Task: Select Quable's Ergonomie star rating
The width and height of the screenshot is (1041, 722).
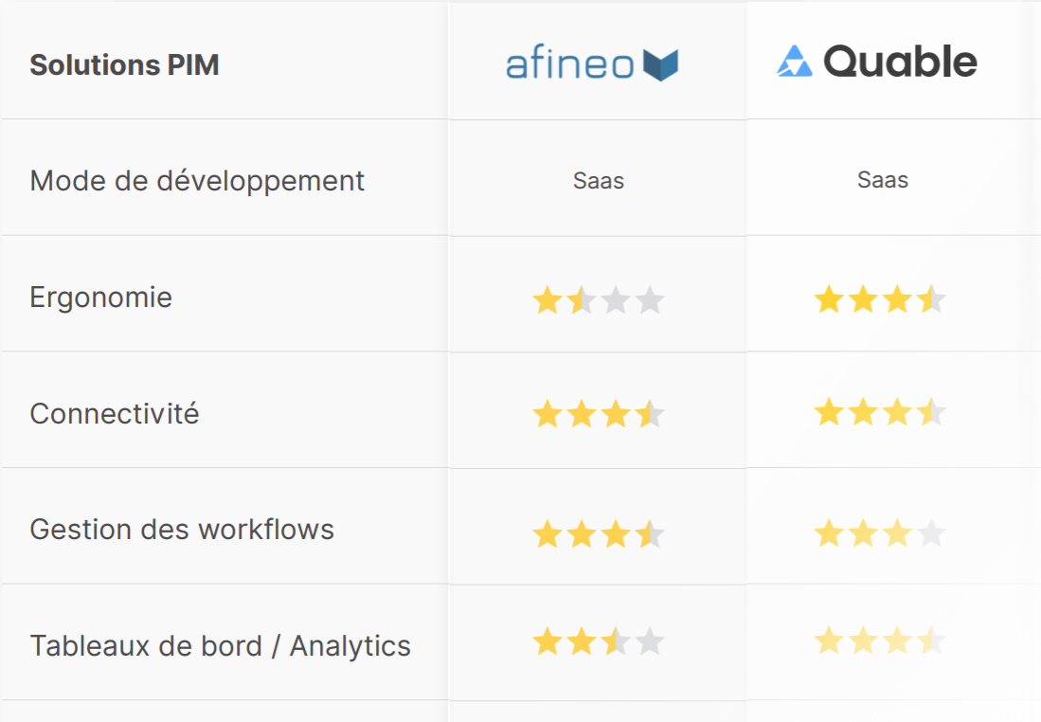Action: [880, 298]
